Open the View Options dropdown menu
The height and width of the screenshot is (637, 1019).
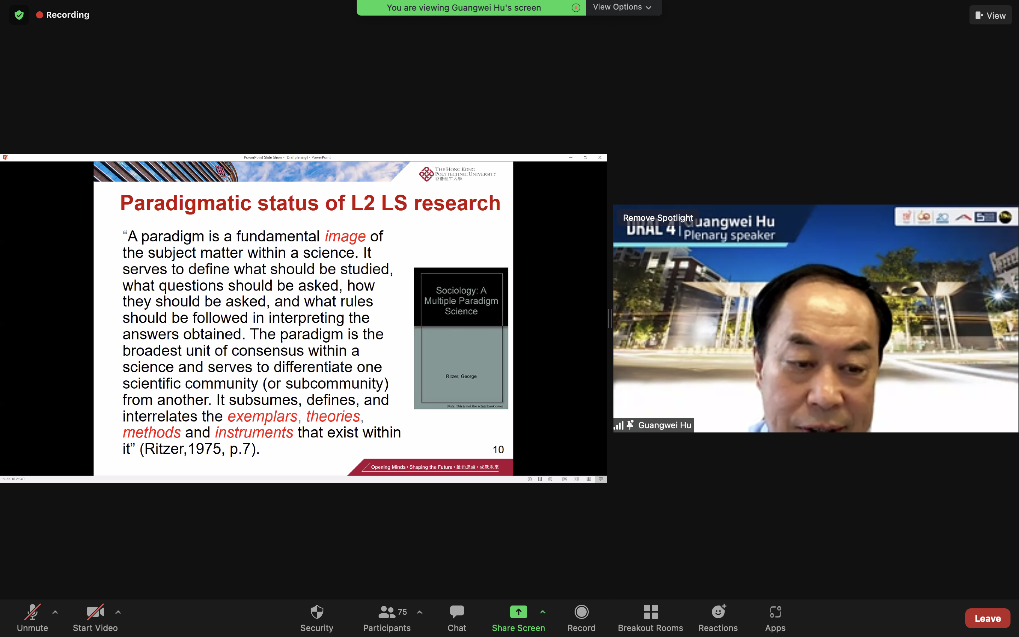tap(622, 7)
